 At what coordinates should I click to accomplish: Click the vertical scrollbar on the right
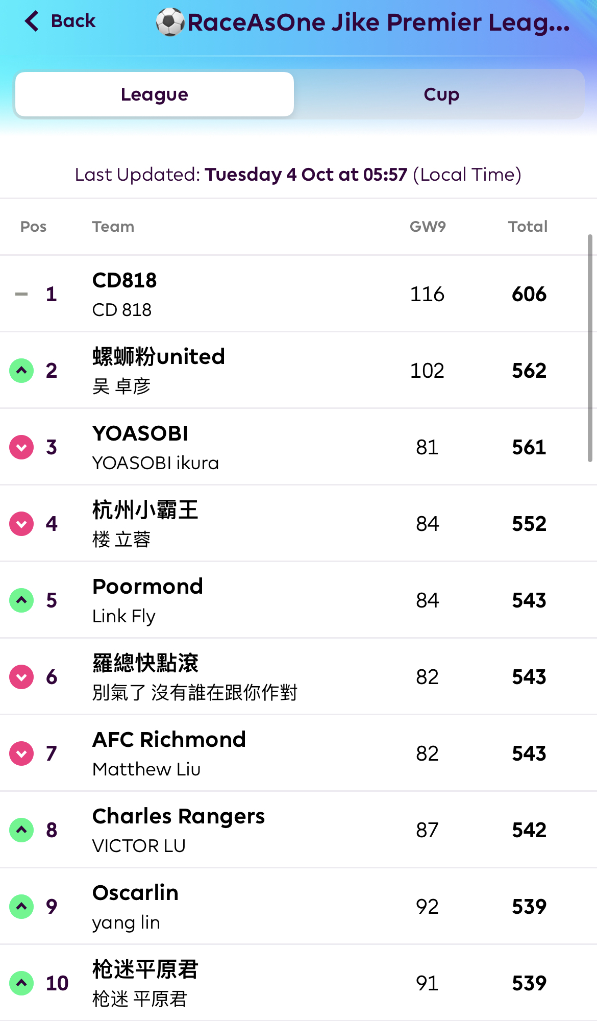pyautogui.click(x=590, y=347)
